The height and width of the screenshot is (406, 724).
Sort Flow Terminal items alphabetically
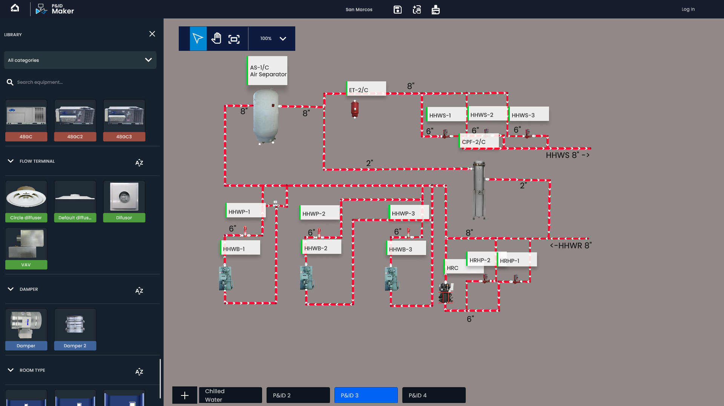139,162
